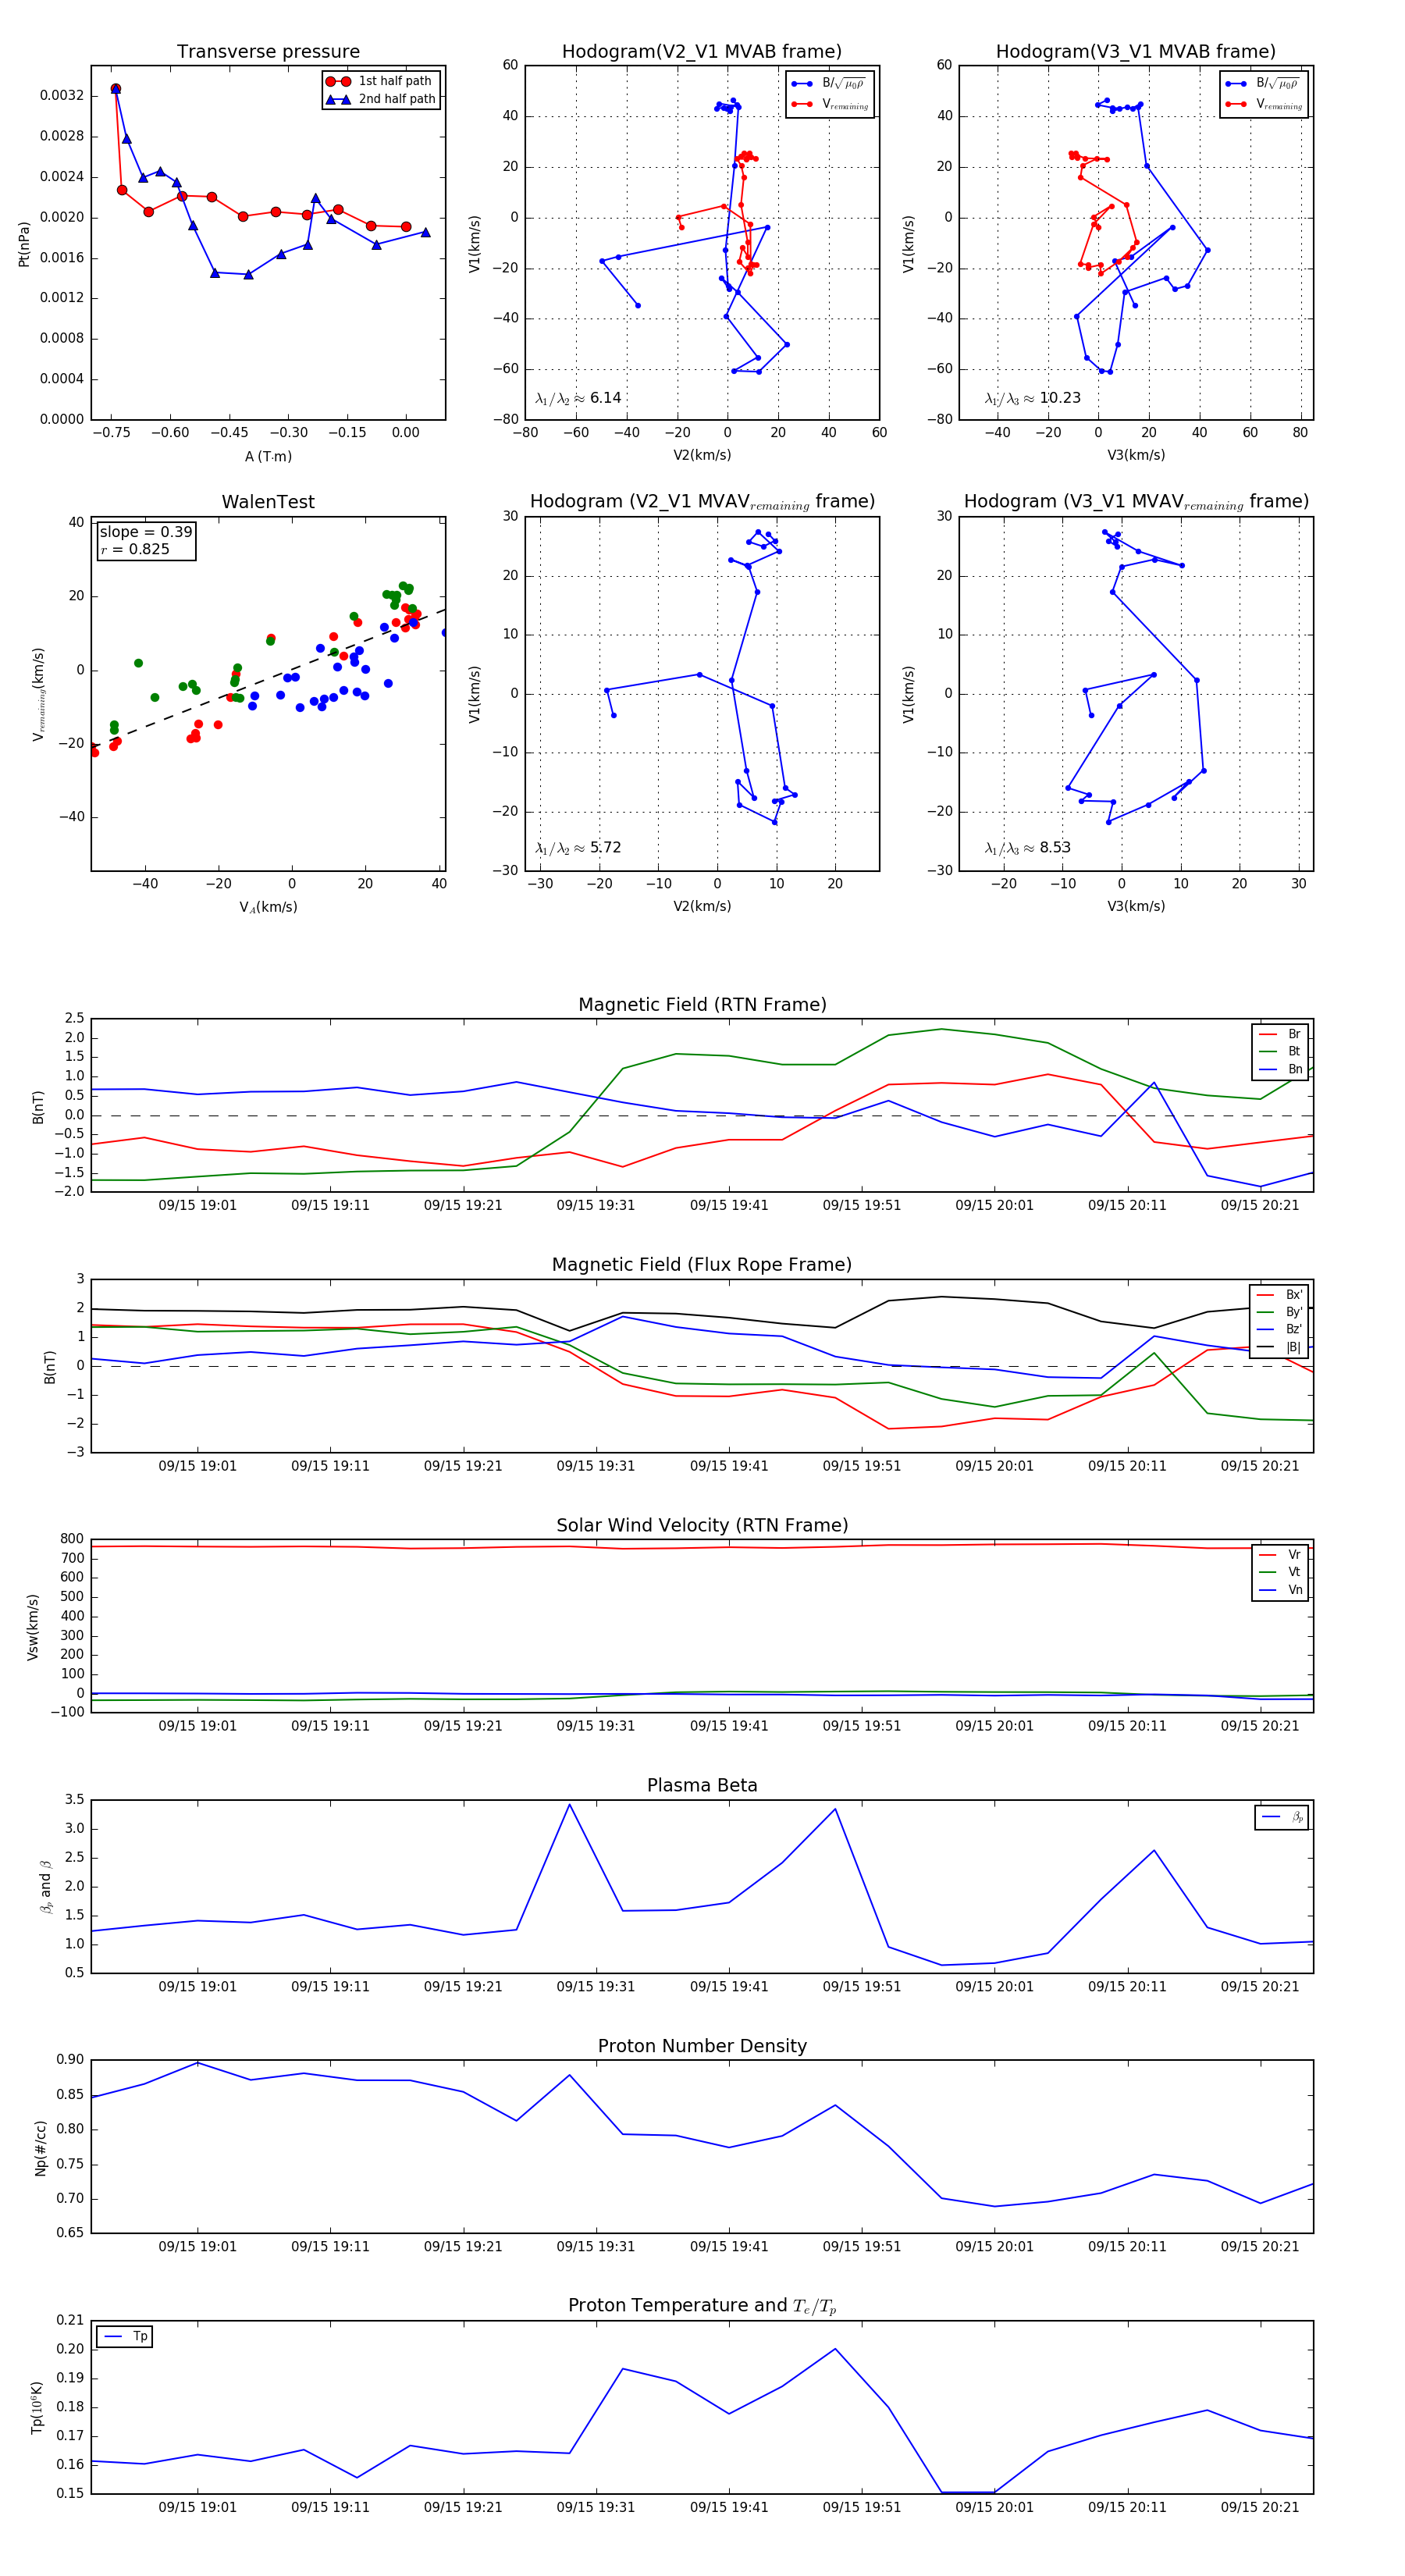1405x2576 pixels.
Task: Click '09/15 20:21' tick in Solar Wind plot
Action: 1260,1725
